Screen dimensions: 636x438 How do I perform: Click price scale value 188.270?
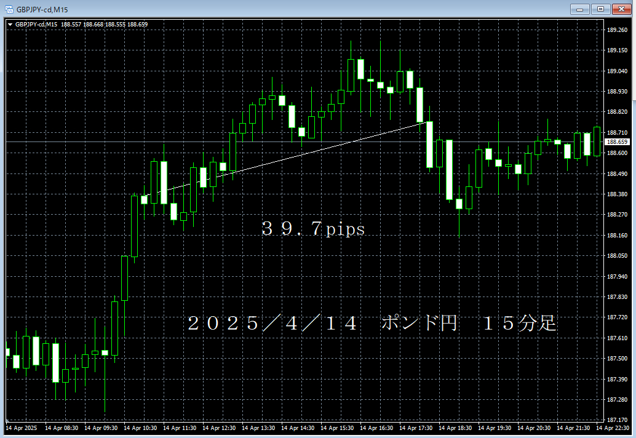coord(617,215)
